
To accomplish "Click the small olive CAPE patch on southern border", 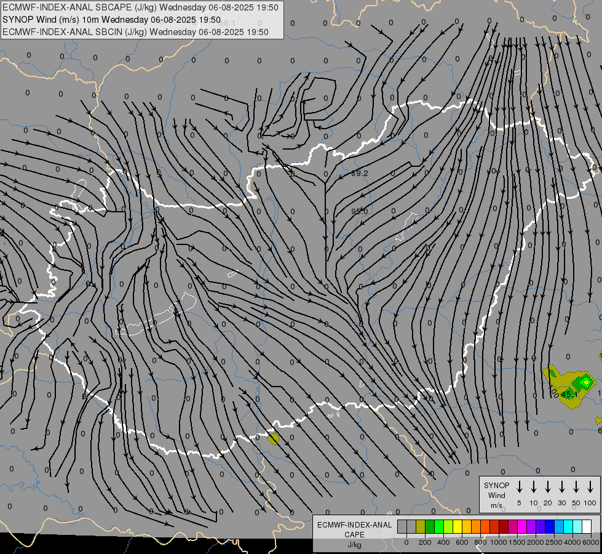I will (x=274, y=439).
